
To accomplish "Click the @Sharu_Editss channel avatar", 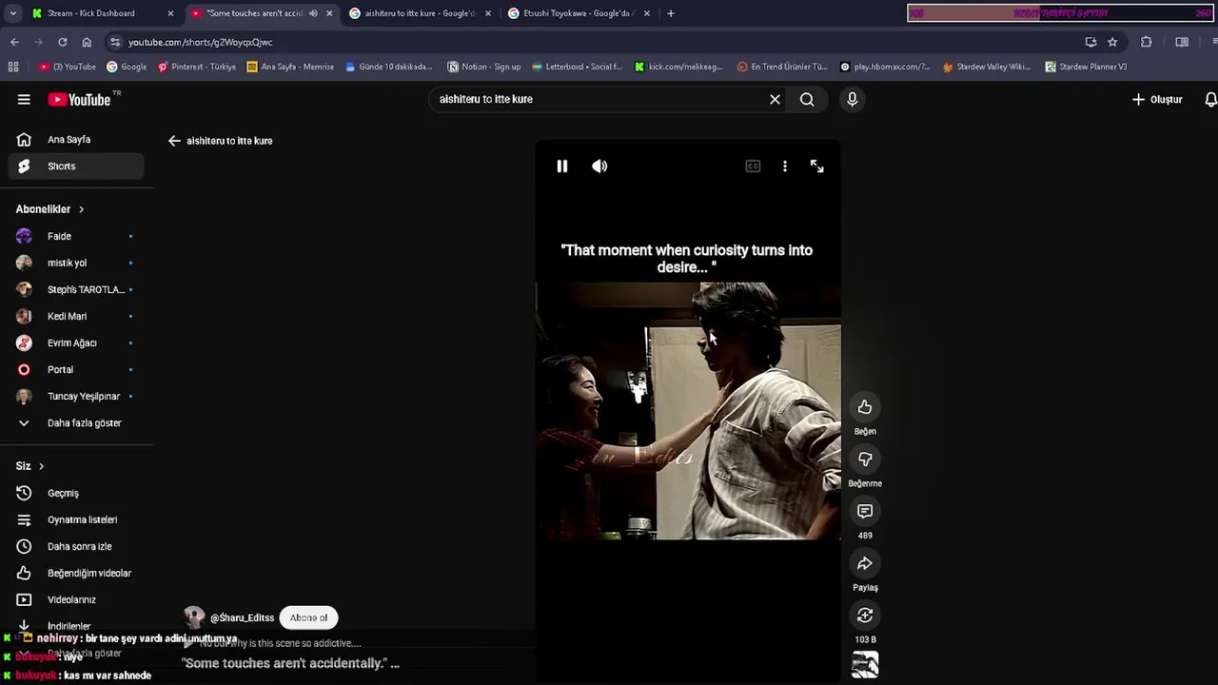I will [194, 617].
